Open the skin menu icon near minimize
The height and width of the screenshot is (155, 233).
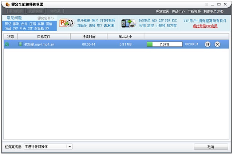tap(206, 4)
